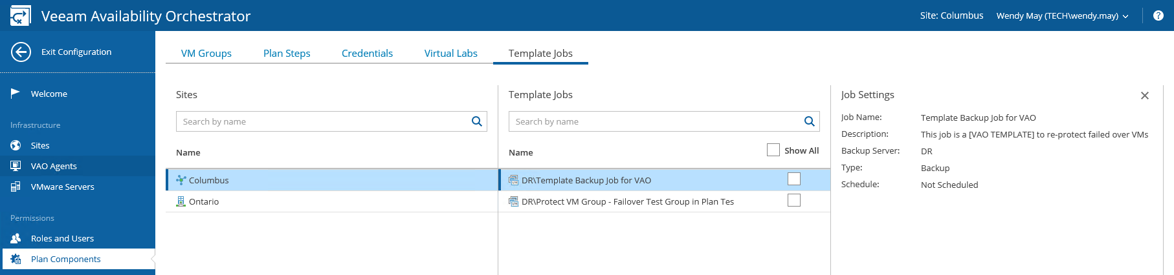Select the Template Jobs tab
This screenshot has height=275, width=1174.
tap(540, 53)
